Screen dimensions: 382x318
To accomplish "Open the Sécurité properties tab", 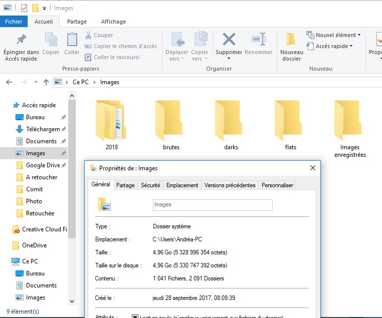I will [150, 185].
